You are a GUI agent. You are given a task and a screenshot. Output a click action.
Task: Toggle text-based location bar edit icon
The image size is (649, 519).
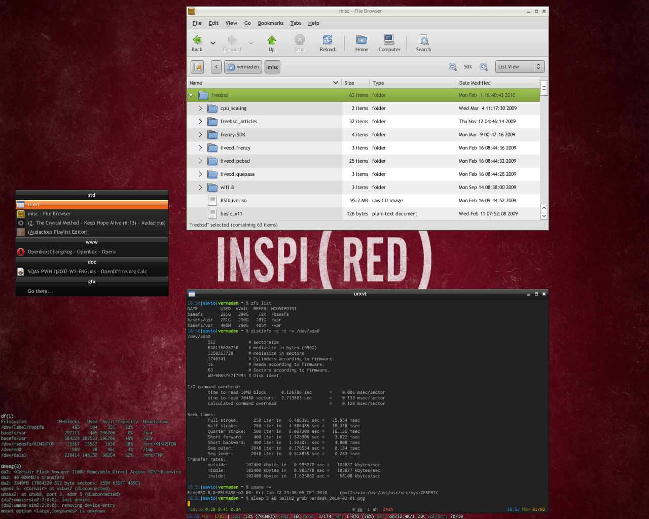198,67
